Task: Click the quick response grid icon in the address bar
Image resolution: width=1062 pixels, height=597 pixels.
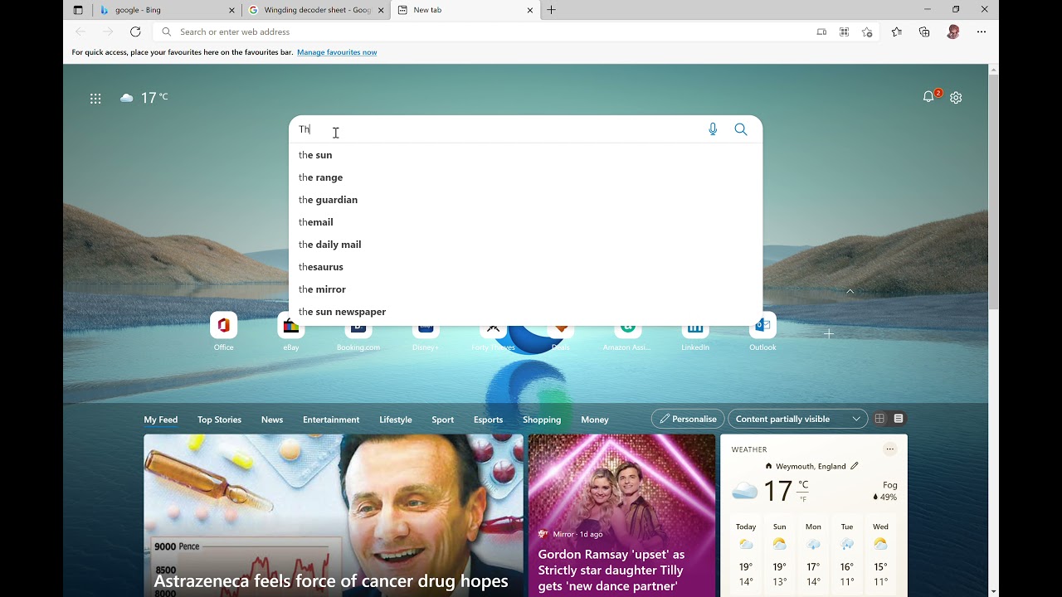Action: pos(844,32)
